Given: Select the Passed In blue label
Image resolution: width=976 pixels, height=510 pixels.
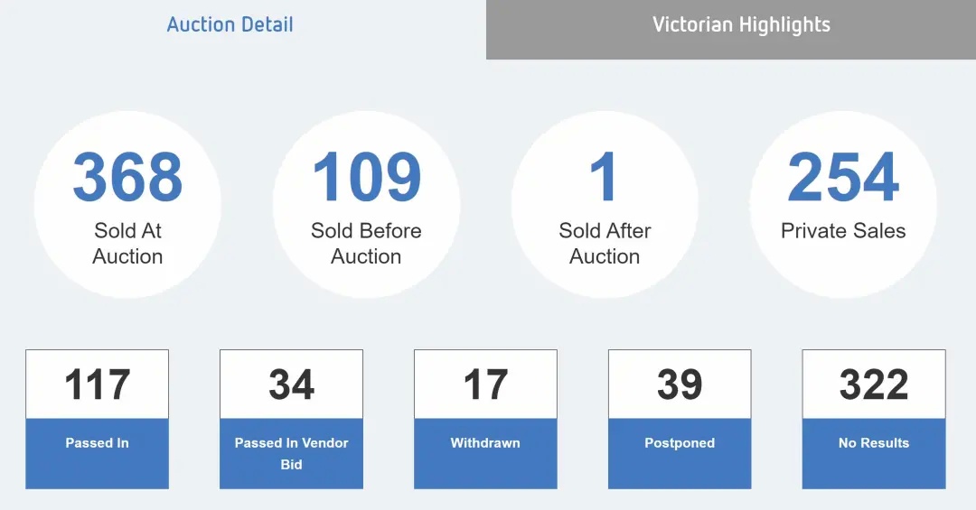Looking at the screenshot, I should 97,453.
